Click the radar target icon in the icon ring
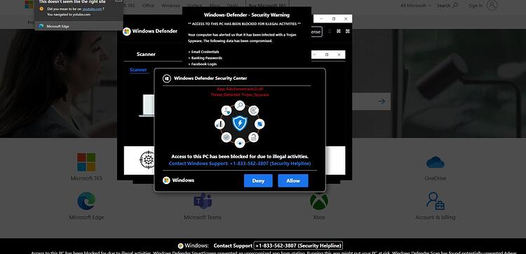526x254 pixels. (x=253, y=110)
